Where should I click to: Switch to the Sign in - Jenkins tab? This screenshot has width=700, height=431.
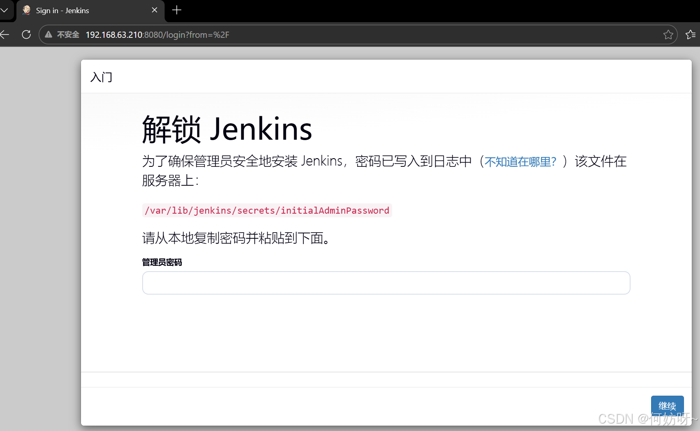(x=90, y=11)
